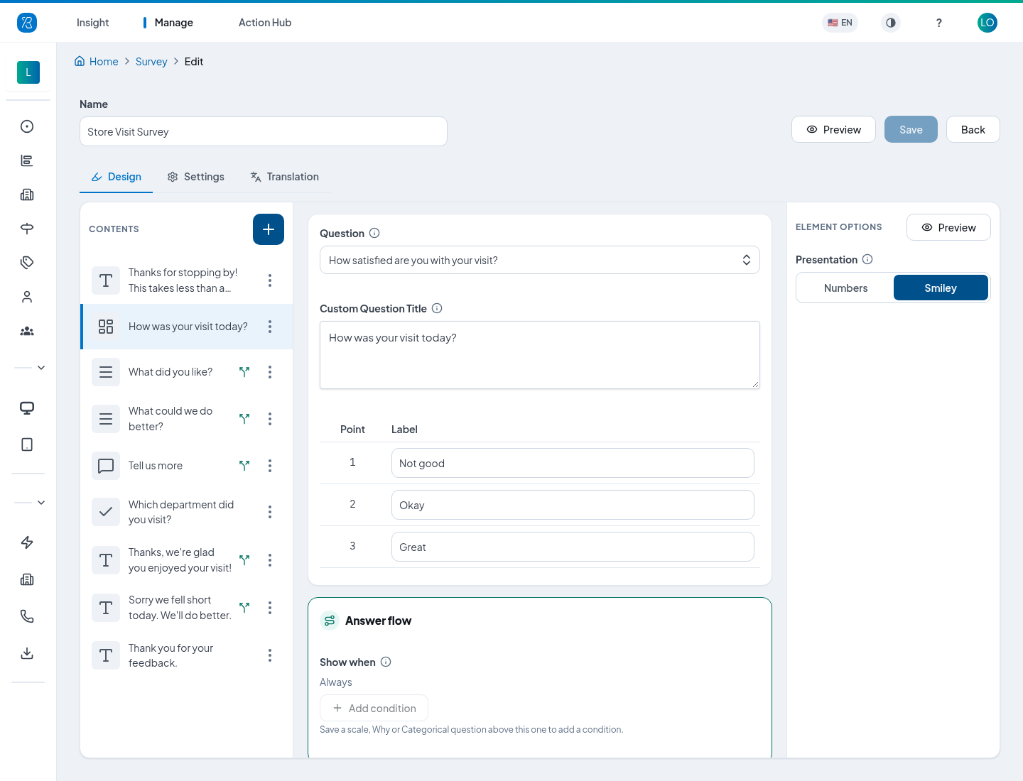Open the help question mark icon
The width and height of the screenshot is (1023, 781).
[939, 23]
